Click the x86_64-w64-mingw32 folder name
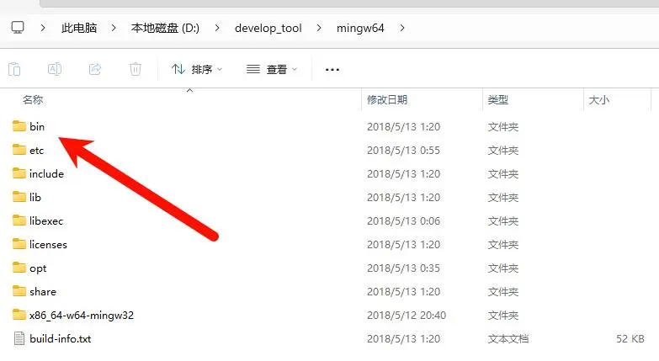Viewport: 659px width, 361px height. tap(82, 316)
